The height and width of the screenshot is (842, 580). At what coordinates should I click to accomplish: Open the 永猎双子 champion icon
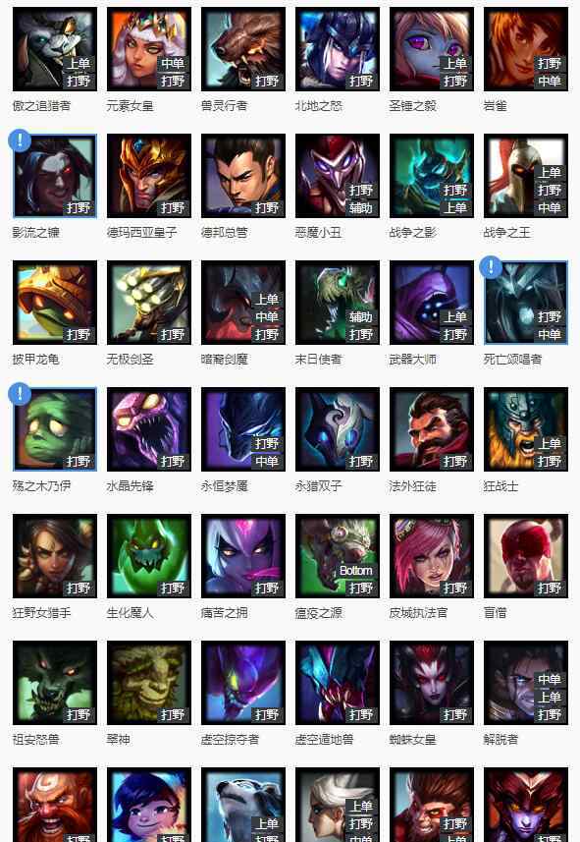pos(338,429)
